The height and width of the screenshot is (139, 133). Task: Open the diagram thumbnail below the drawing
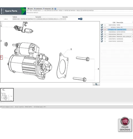[x=7, y=95]
